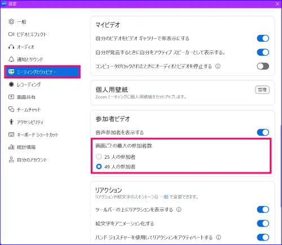Image resolution: width=282 pixels, height=245 pixels.
Task: Click Zoom ミーティングに個人用壁紙をセットアップします description
Action: pyautogui.click(x=141, y=97)
